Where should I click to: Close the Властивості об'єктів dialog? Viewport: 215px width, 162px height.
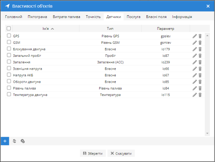tap(208, 6)
